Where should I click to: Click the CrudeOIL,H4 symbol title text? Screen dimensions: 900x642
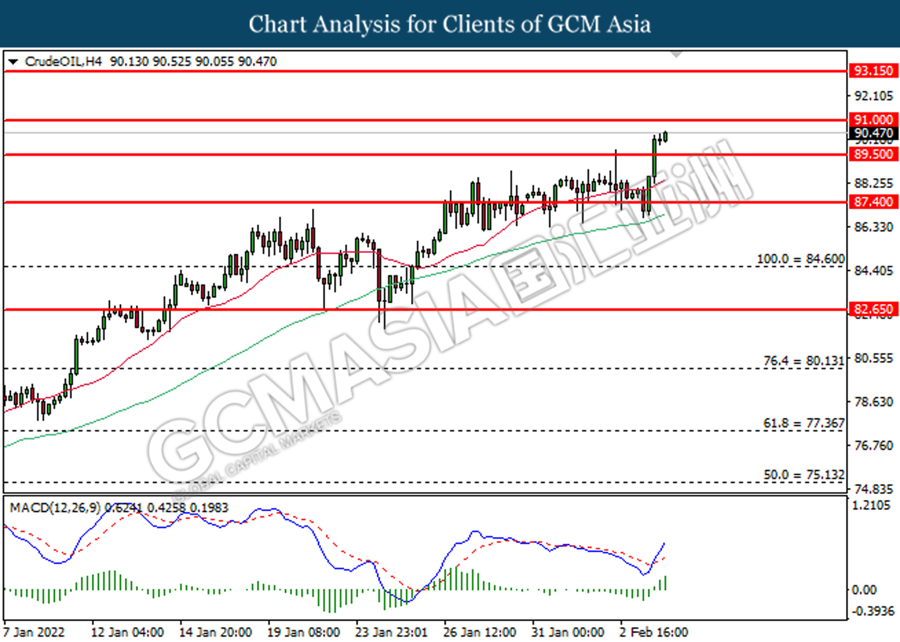(64, 62)
